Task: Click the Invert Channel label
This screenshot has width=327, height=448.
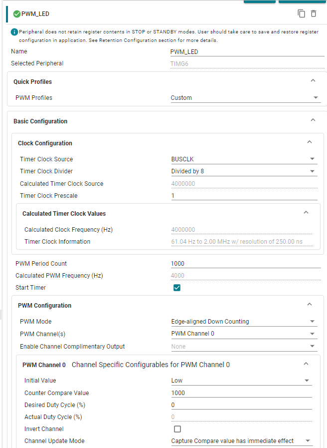Action: tap(44, 429)
